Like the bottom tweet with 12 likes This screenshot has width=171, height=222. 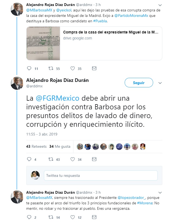click(73, 217)
